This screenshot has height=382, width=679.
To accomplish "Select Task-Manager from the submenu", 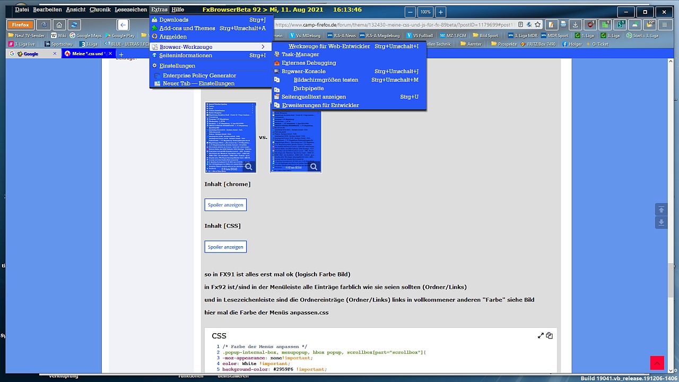I will (300, 54).
